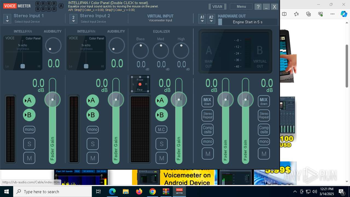Toggle B bus routing on Stereo Input 1
The width and height of the screenshot is (350, 197).
[29, 115]
